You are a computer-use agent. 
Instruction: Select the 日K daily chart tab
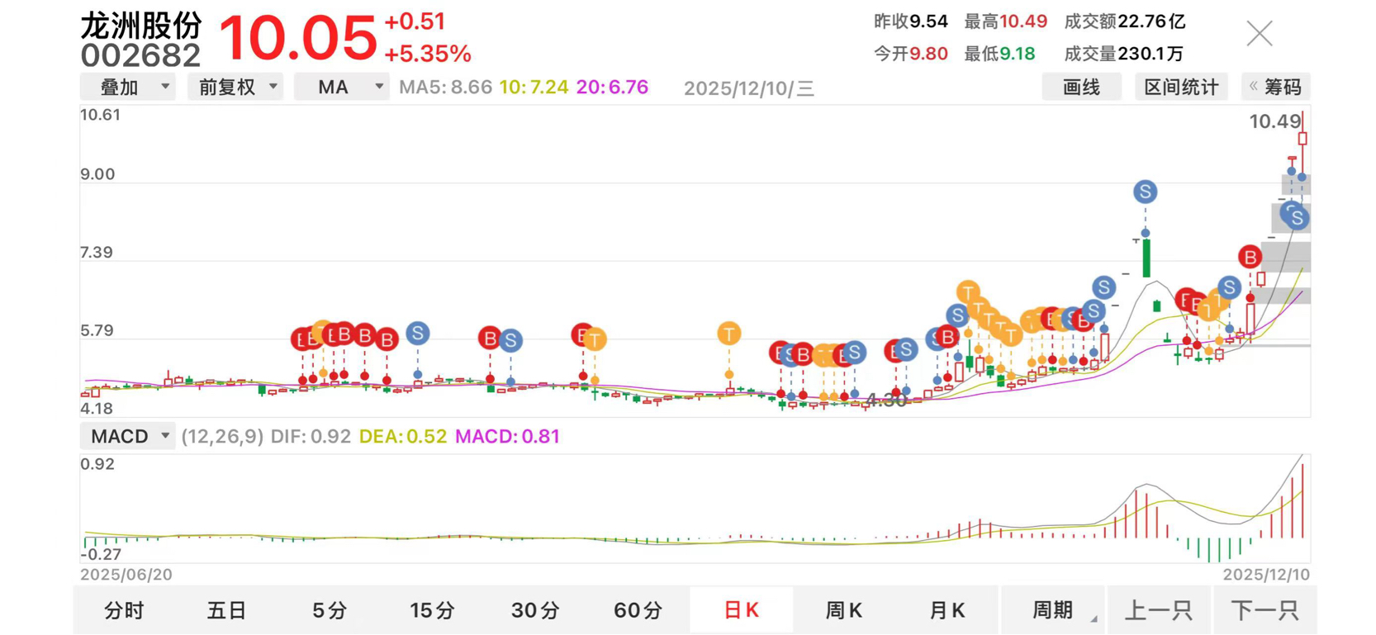click(x=741, y=610)
